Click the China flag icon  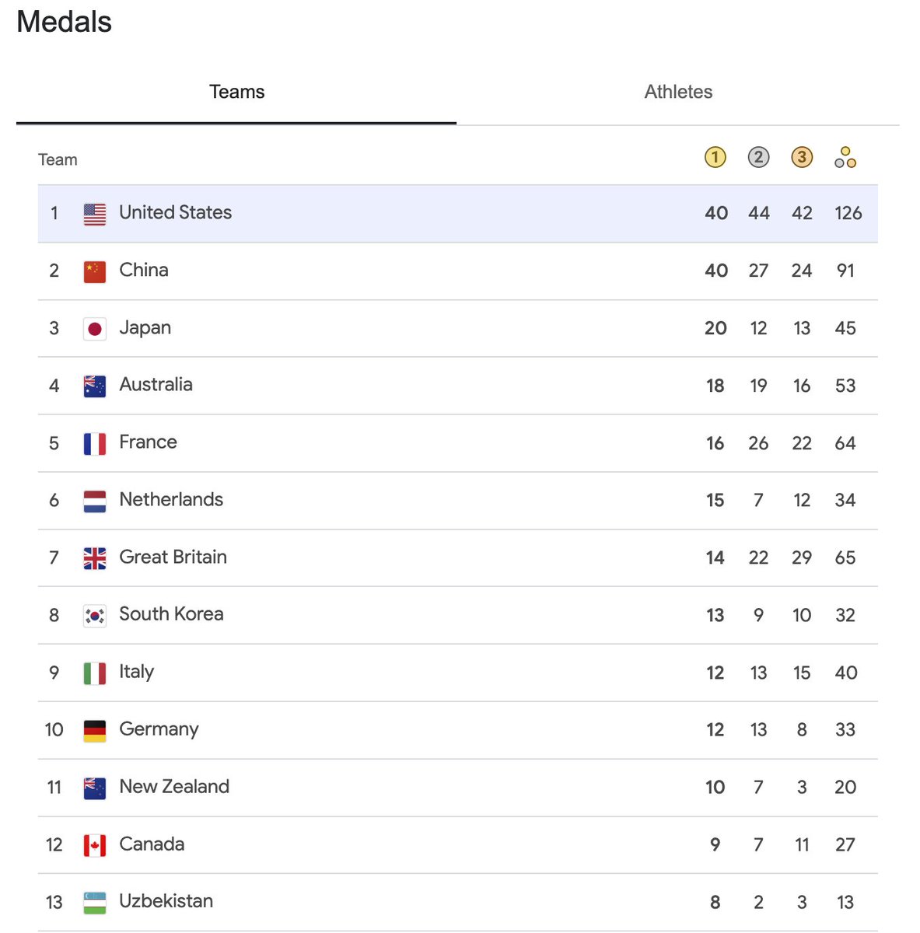point(95,271)
